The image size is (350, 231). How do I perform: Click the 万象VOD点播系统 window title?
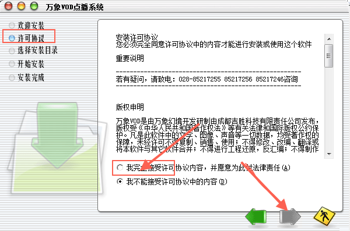coord(75,7)
